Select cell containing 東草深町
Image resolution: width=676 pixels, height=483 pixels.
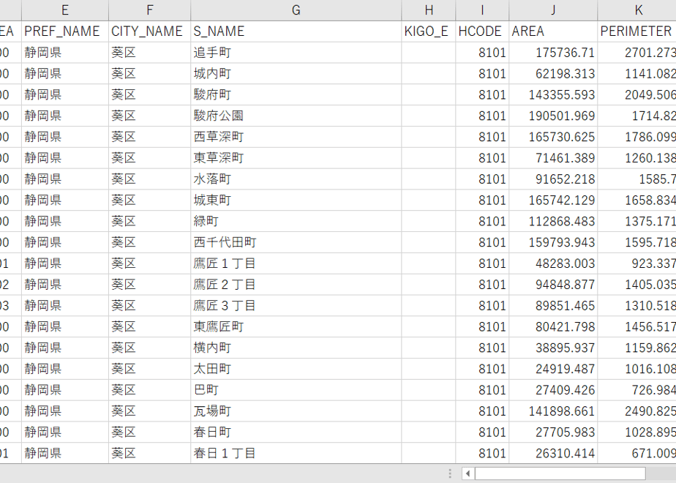click(x=296, y=158)
